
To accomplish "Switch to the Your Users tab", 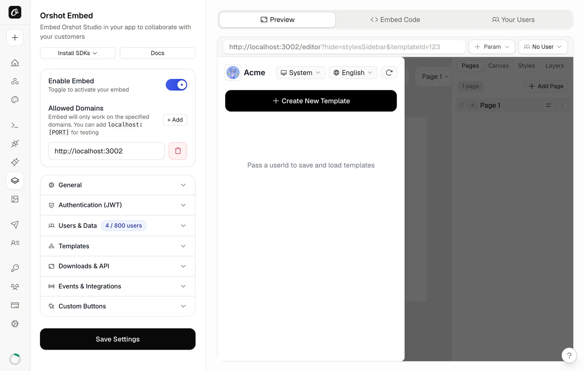I will (x=513, y=20).
